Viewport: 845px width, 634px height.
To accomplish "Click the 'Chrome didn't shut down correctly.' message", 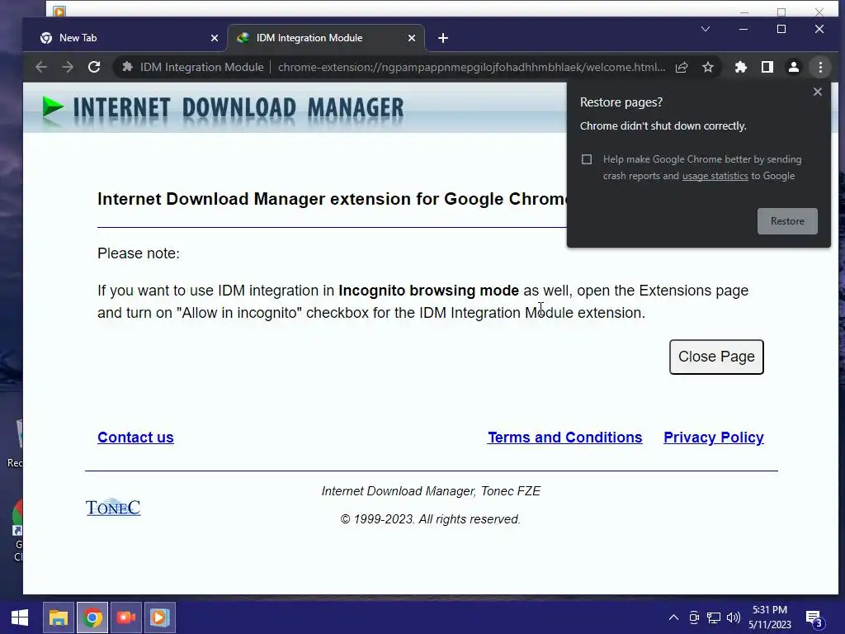I will coord(663,125).
